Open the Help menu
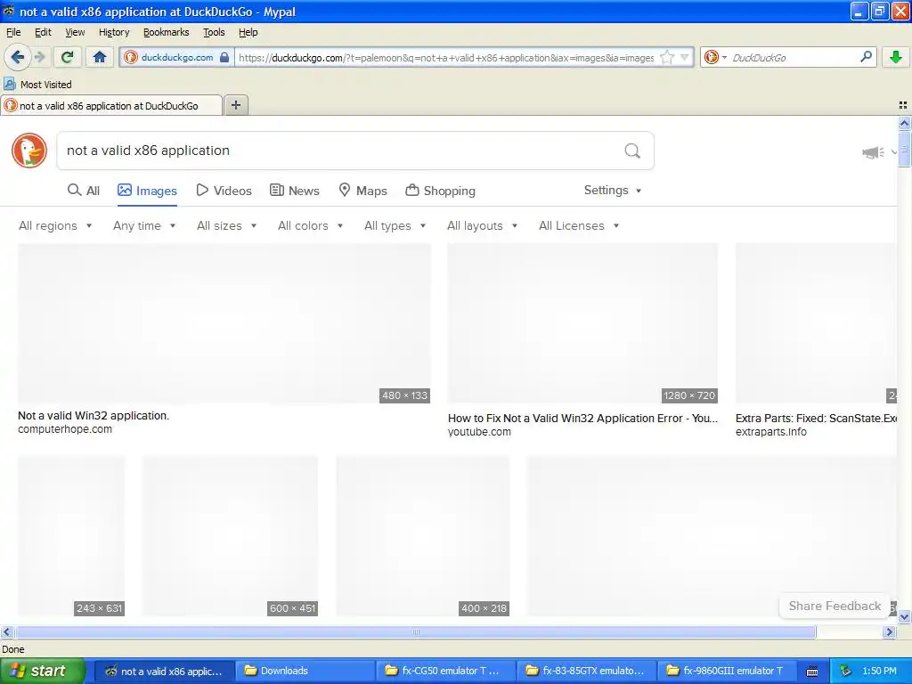The image size is (912, 684). point(248,32)
